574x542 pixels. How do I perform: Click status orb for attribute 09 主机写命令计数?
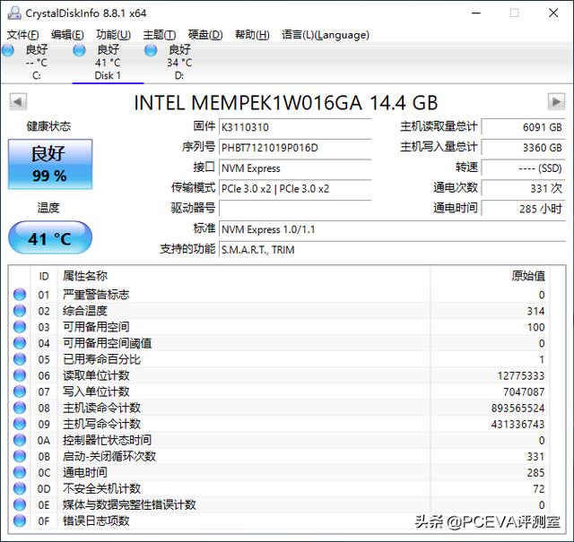click(20, 424)
